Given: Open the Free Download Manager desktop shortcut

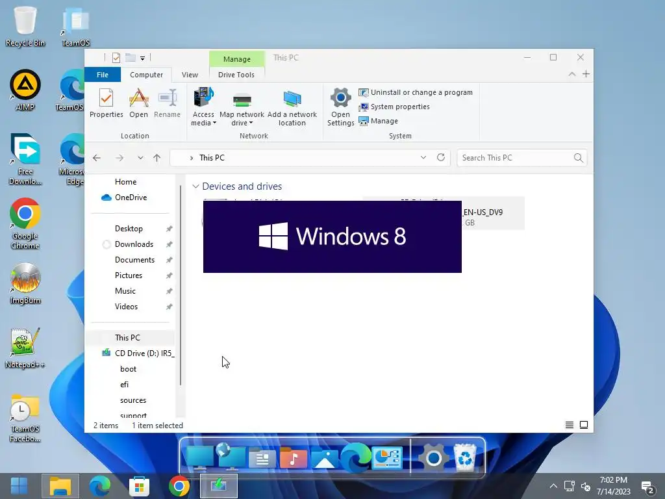Looking at the screenshot, I should pos(25,160).
